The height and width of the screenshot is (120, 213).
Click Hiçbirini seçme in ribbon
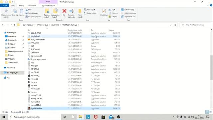click(128, 13)
